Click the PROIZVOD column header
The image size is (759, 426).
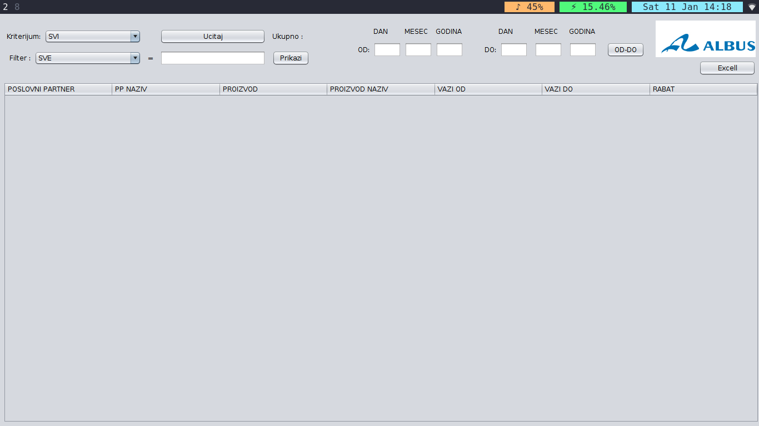pyautogui.click(x=273, y=89)
